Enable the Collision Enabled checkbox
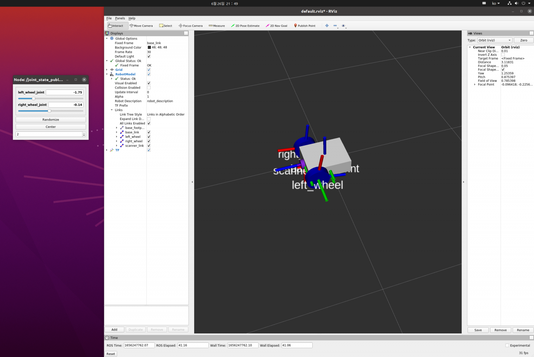The width and height of the screenshot is (534, 357). [149, 88]
